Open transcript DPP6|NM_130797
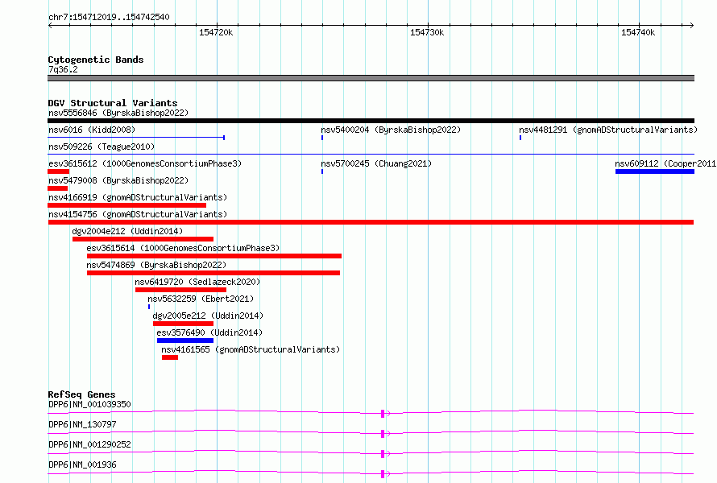The image size is (717, 483). pyautogui.click(x=82, y=424)
